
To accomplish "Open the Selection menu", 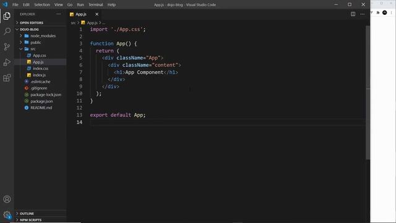I will [x=42, y=4].
